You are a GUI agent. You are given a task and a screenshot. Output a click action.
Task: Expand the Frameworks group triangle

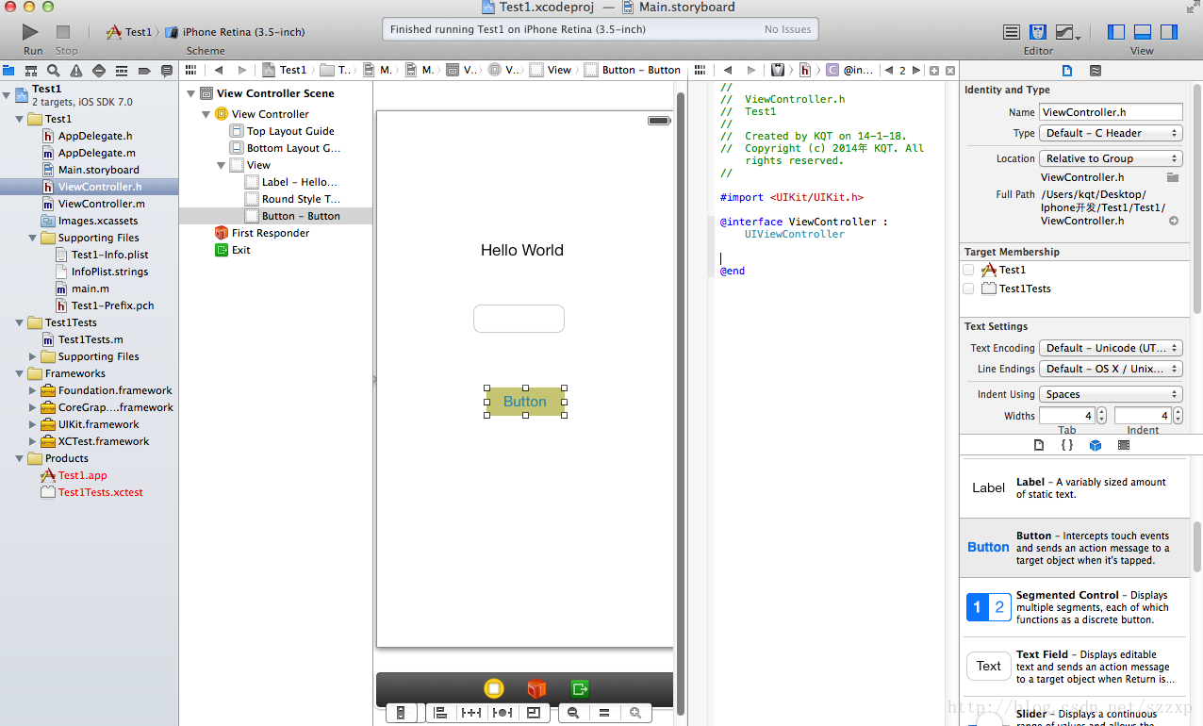(x=21, y=374)
